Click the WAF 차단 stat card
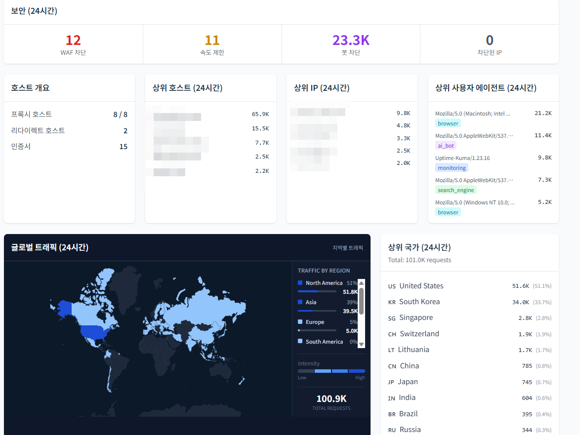580x435 pixels. [x=73, y=43]
